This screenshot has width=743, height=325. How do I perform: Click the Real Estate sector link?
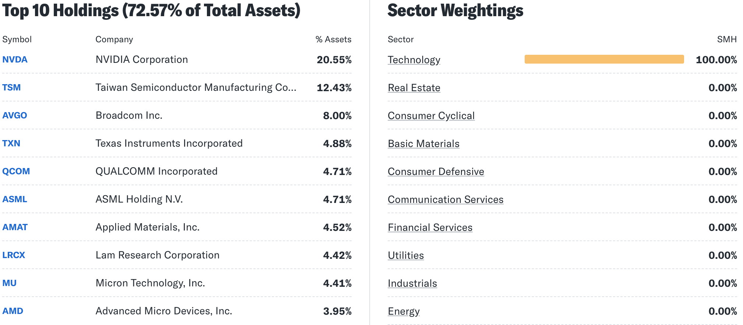[414, 88]
